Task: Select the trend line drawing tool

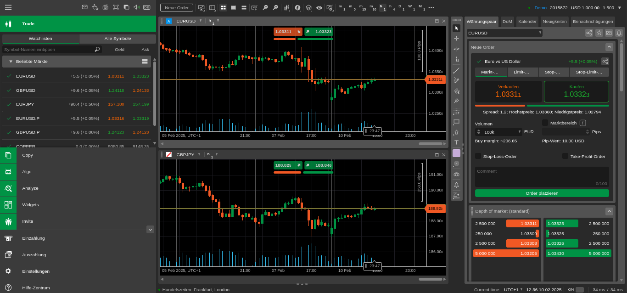Action: pos(456,70)
